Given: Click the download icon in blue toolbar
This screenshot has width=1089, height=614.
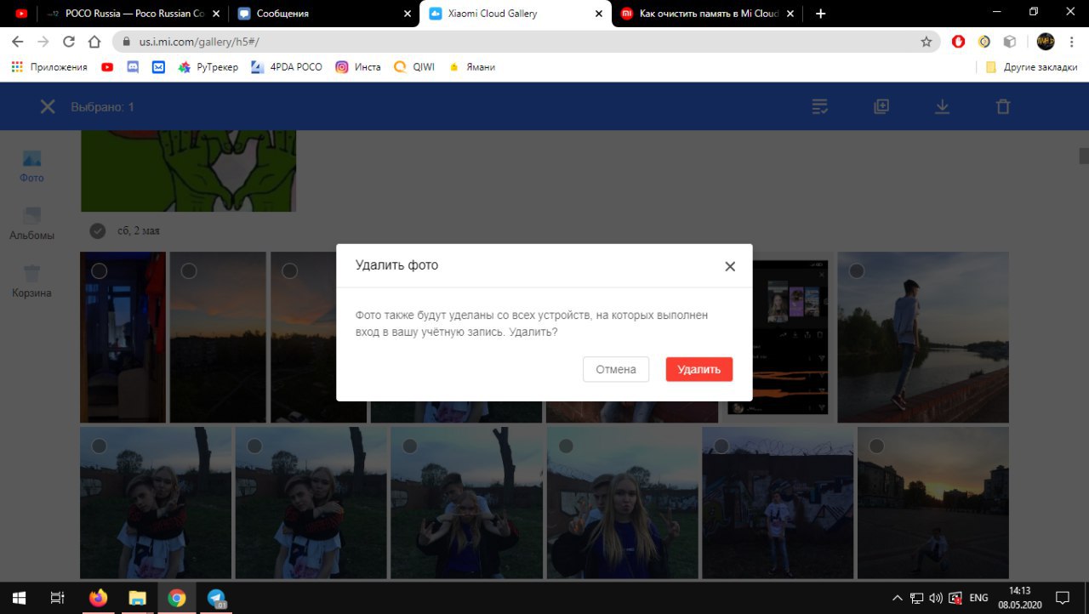Looking at the screenshot, I should pyautogui.click(x=942, y=106).
